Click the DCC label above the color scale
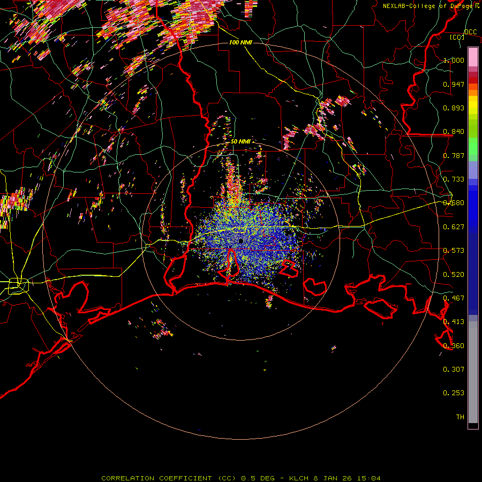The height and width of the screenshot is (482, 482). click(x=470, y=32)
